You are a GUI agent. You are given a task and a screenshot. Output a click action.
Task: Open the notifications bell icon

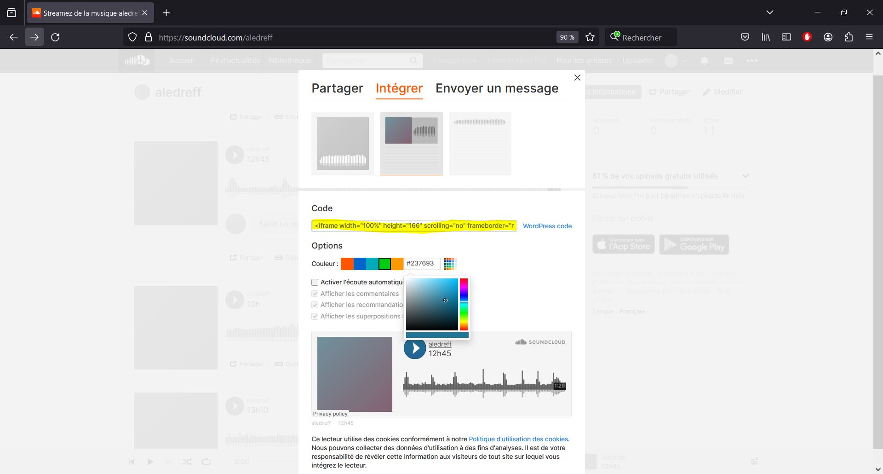tap(704, 61)
